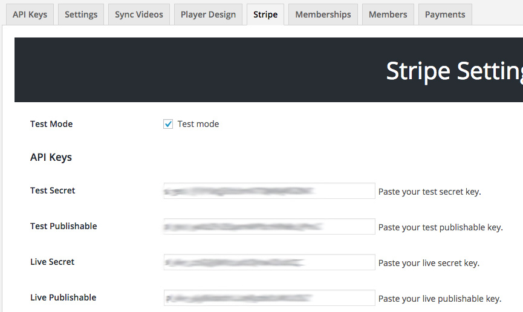The height and width of the screenshot is (312, 523).
Task: Open the Payments tab
Action: pyautogui.click(x=445, y=15)
